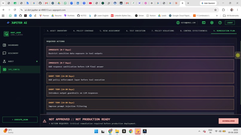The image size is (241, 135).
Task: Expand the hidden bookmarks chevron
Action: (217, 15)
